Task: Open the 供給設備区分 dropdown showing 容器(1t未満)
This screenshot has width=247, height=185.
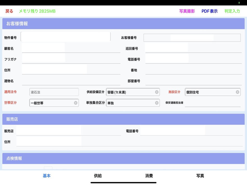Action: [133, 92]
